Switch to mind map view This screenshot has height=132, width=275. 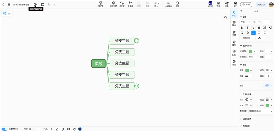4,13
